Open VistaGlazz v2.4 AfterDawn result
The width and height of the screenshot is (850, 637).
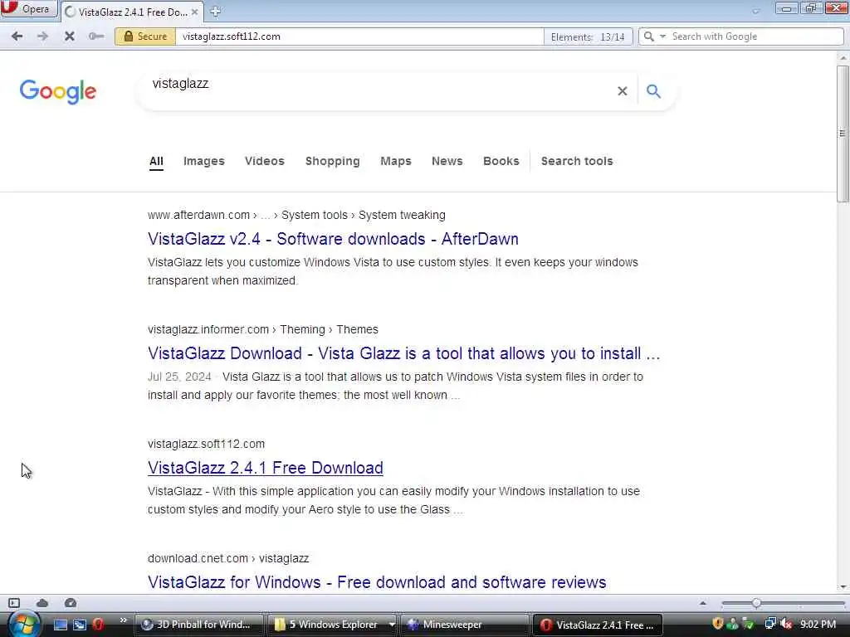[333, 239]
